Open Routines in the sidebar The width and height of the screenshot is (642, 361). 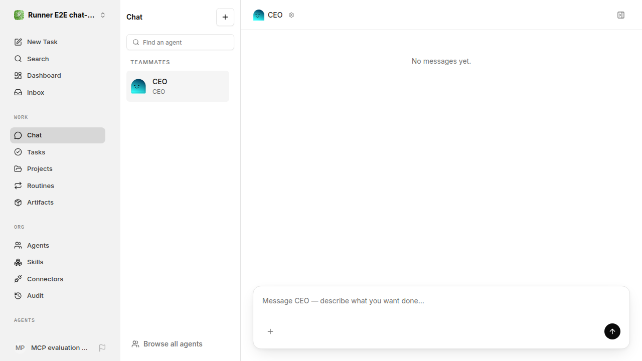[58, 186]
